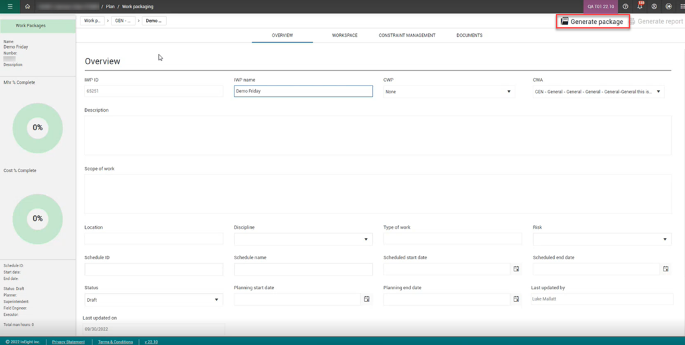Open the Scheduled start date calendar picker
685x345 pixels.
[x=516, y=269]
